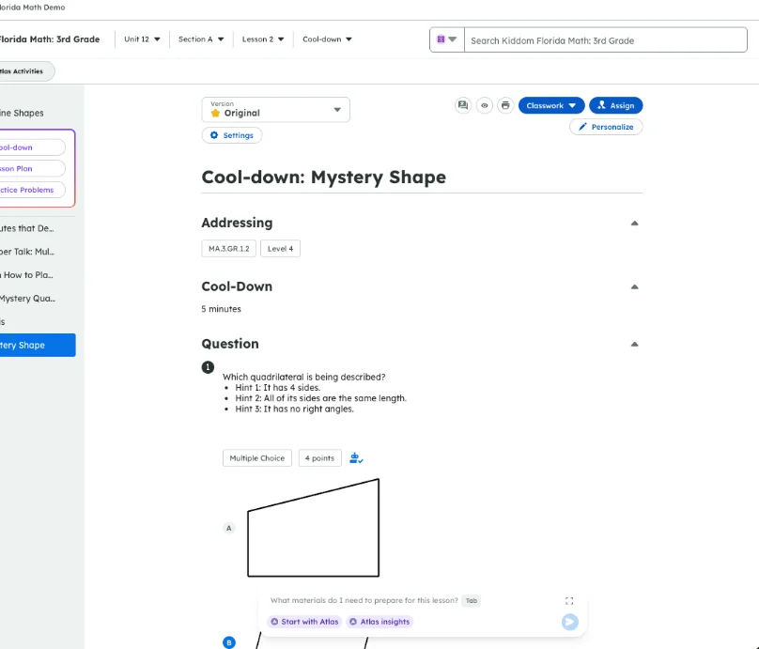
Task: Select the highlighted Mystery Shape sidebar item
Action: point(37,345)
